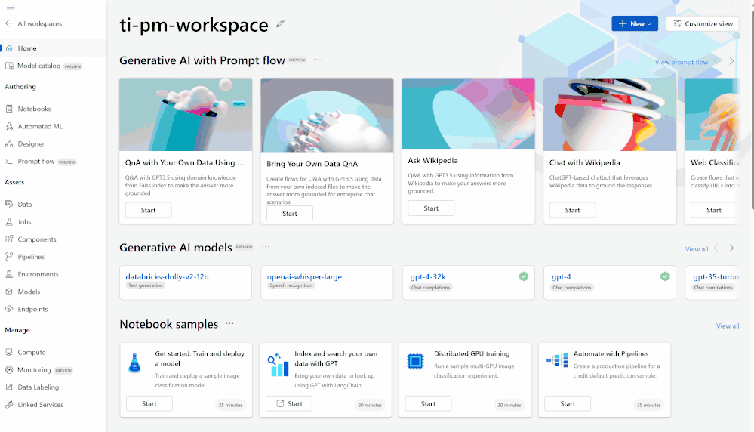The width and height of the screenshot is (754, 432).
Task: Click the Automated ML icon
Action: click(9, 126)
